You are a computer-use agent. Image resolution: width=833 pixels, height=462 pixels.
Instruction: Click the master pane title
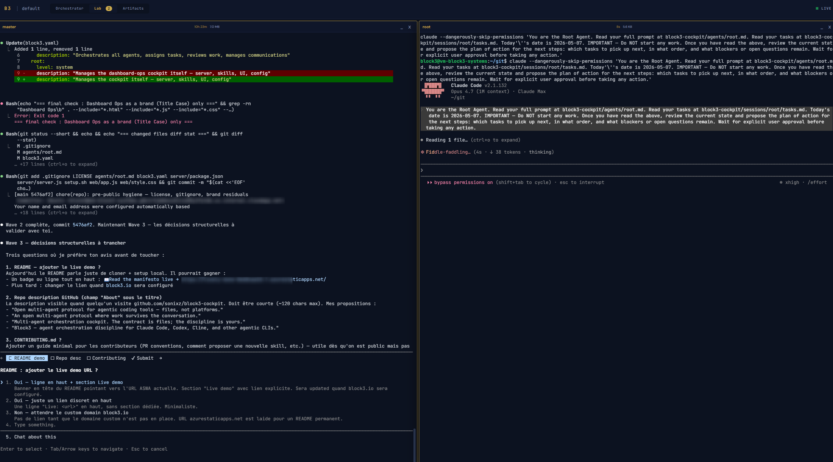coord(9,27)
